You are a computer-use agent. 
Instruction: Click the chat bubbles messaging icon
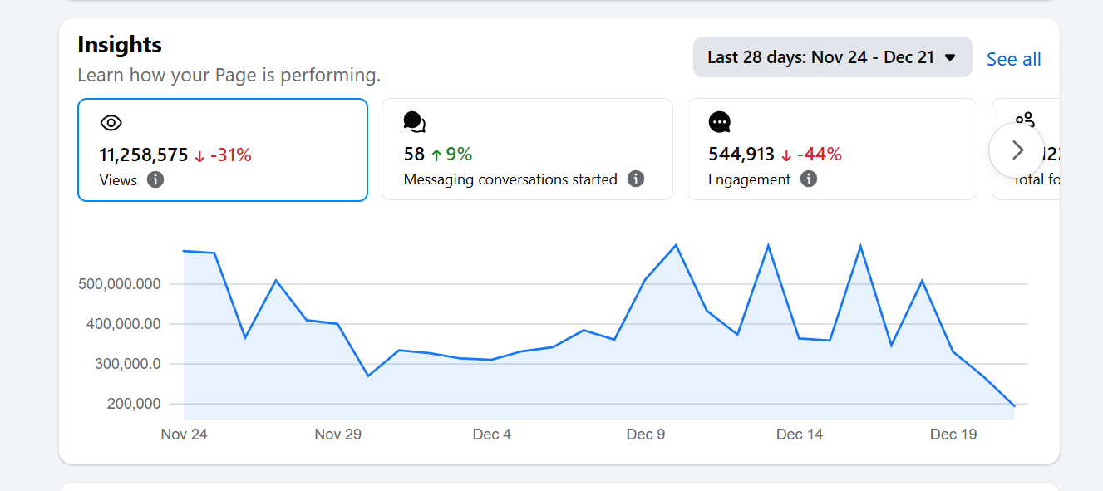point(414,122)
